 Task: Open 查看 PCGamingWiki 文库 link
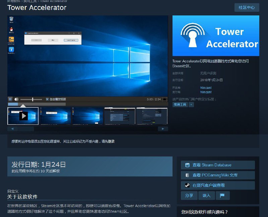pyautogui.click(x=218, y=175)
